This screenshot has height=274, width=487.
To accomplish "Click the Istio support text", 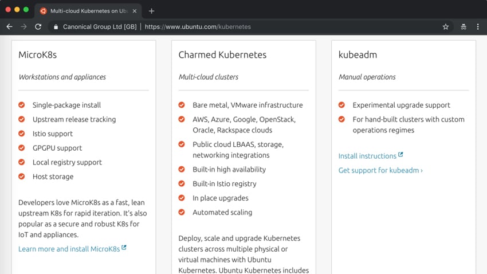I will coord(53,134).
